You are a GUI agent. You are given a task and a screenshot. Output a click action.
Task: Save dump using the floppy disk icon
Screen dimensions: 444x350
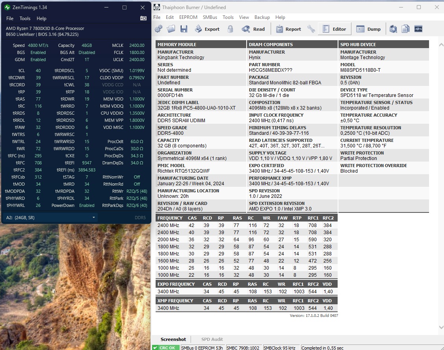coord(184,29)
